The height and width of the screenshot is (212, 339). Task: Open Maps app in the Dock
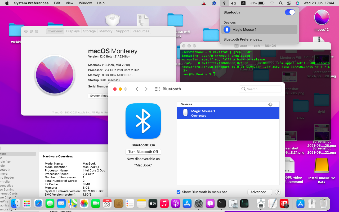(73, 204)
